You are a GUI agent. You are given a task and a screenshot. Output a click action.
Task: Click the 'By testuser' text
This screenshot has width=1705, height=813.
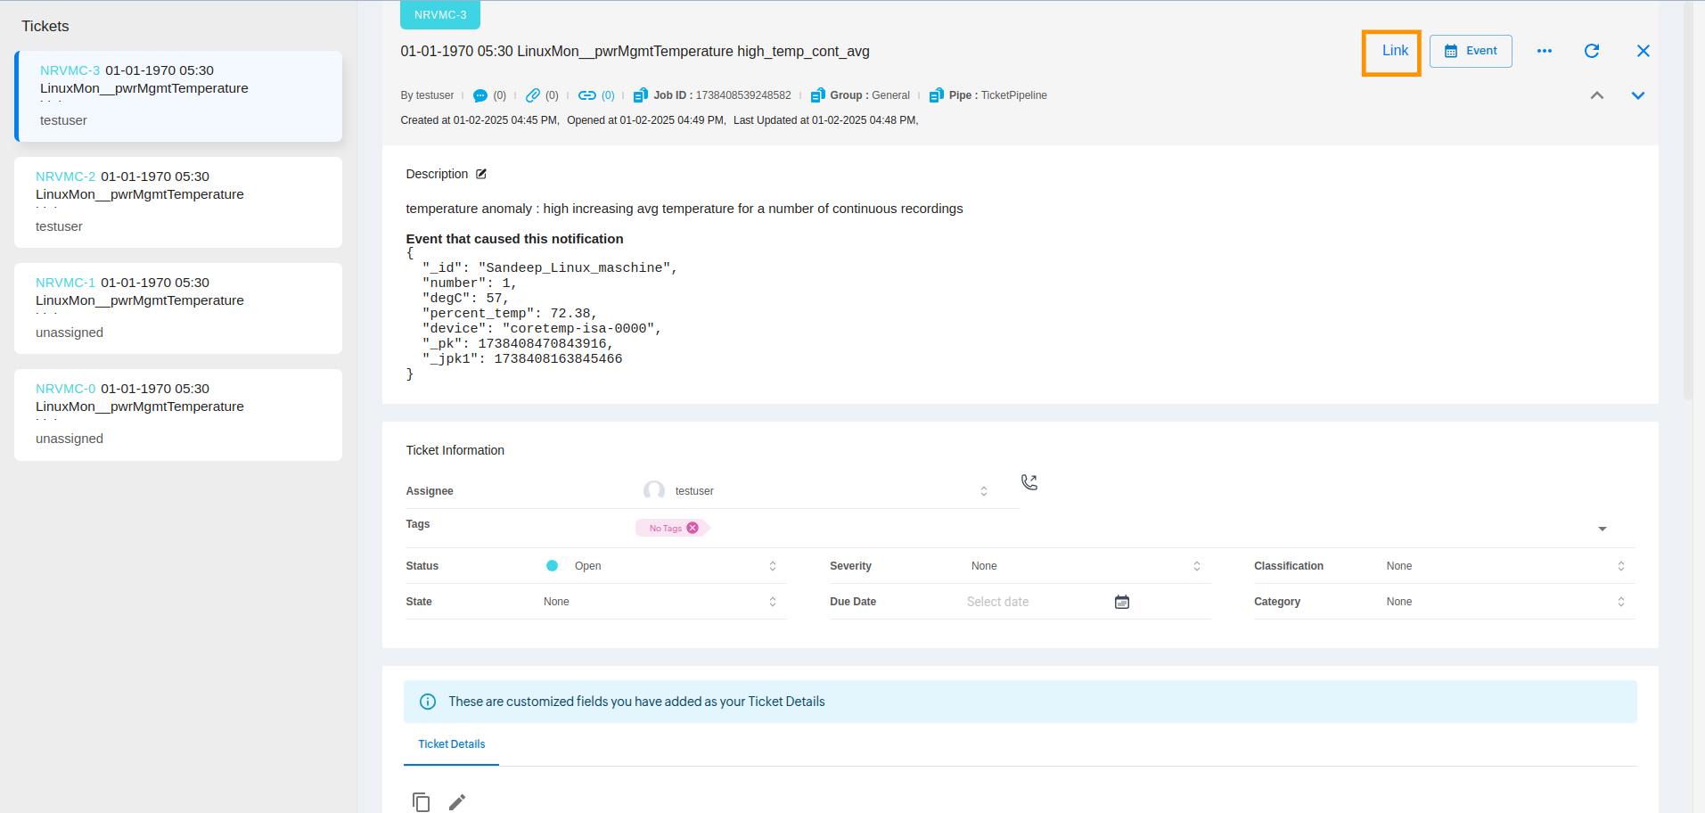[x=427, y=95]
